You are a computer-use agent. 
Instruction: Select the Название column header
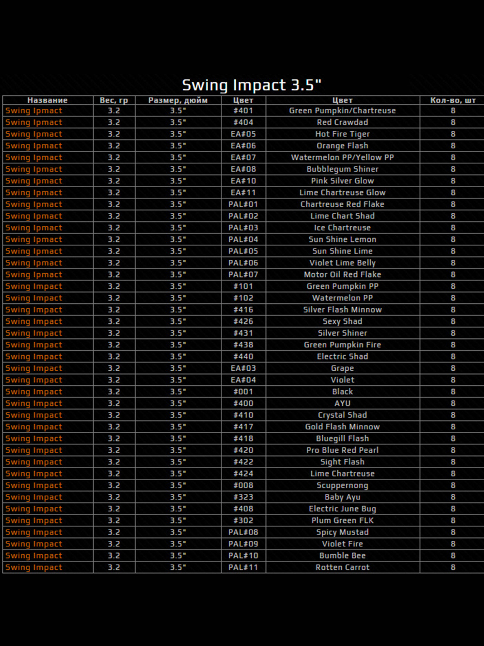[47, 100]
